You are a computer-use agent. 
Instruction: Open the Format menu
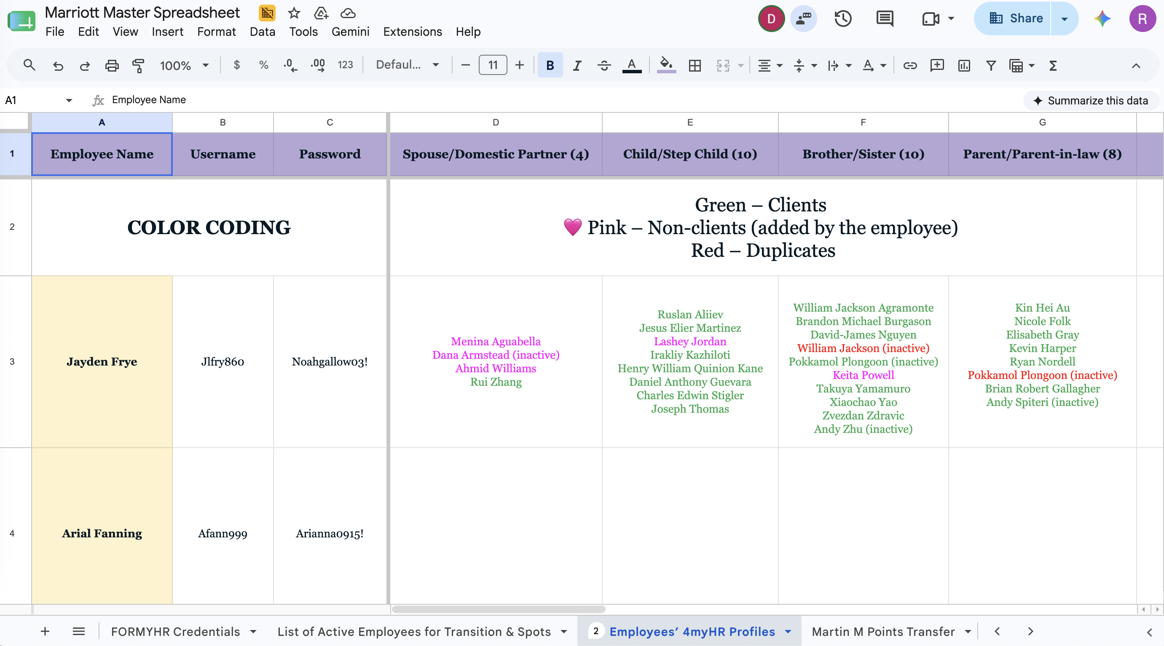tap(217, 32)
